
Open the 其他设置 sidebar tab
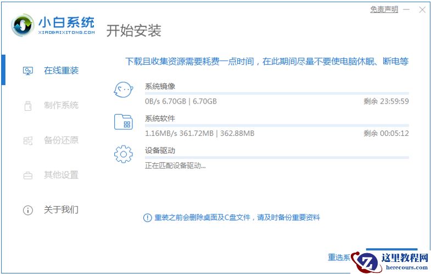coord(61,175)
